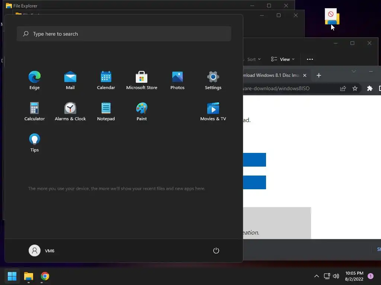Bookmark this page with the star icon
Image resolution: width=381 pixels, height=285 pixels.
(355, 88)
